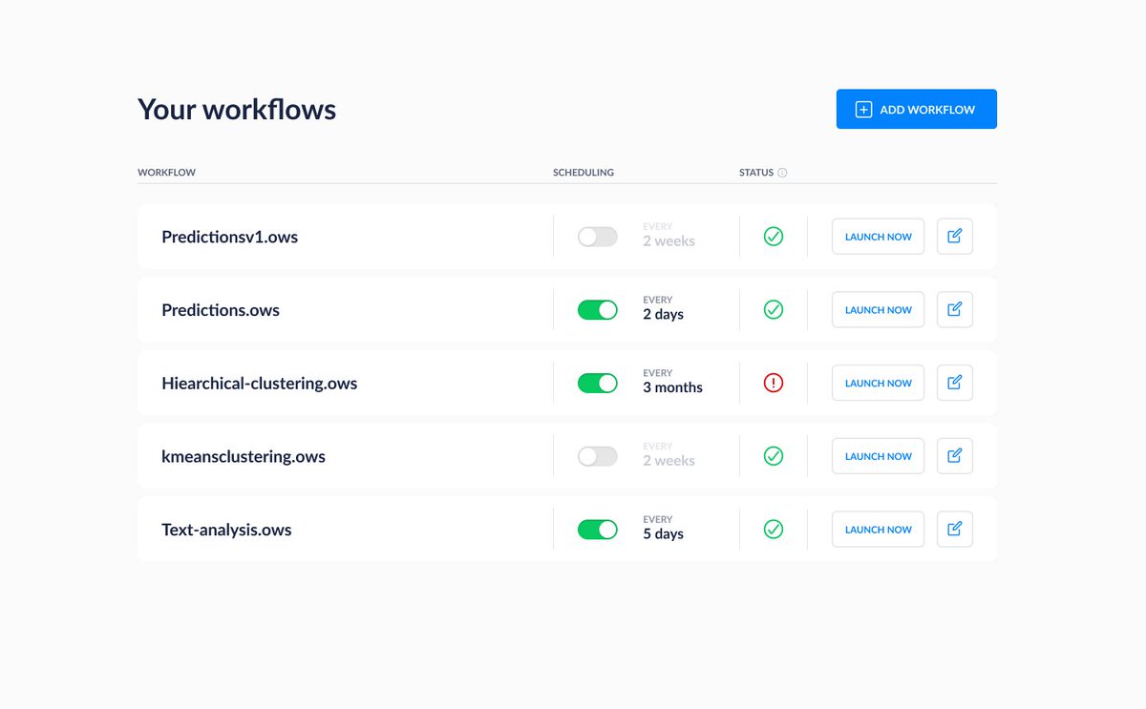Click the Add Workflow button

(x=916, y=109)
